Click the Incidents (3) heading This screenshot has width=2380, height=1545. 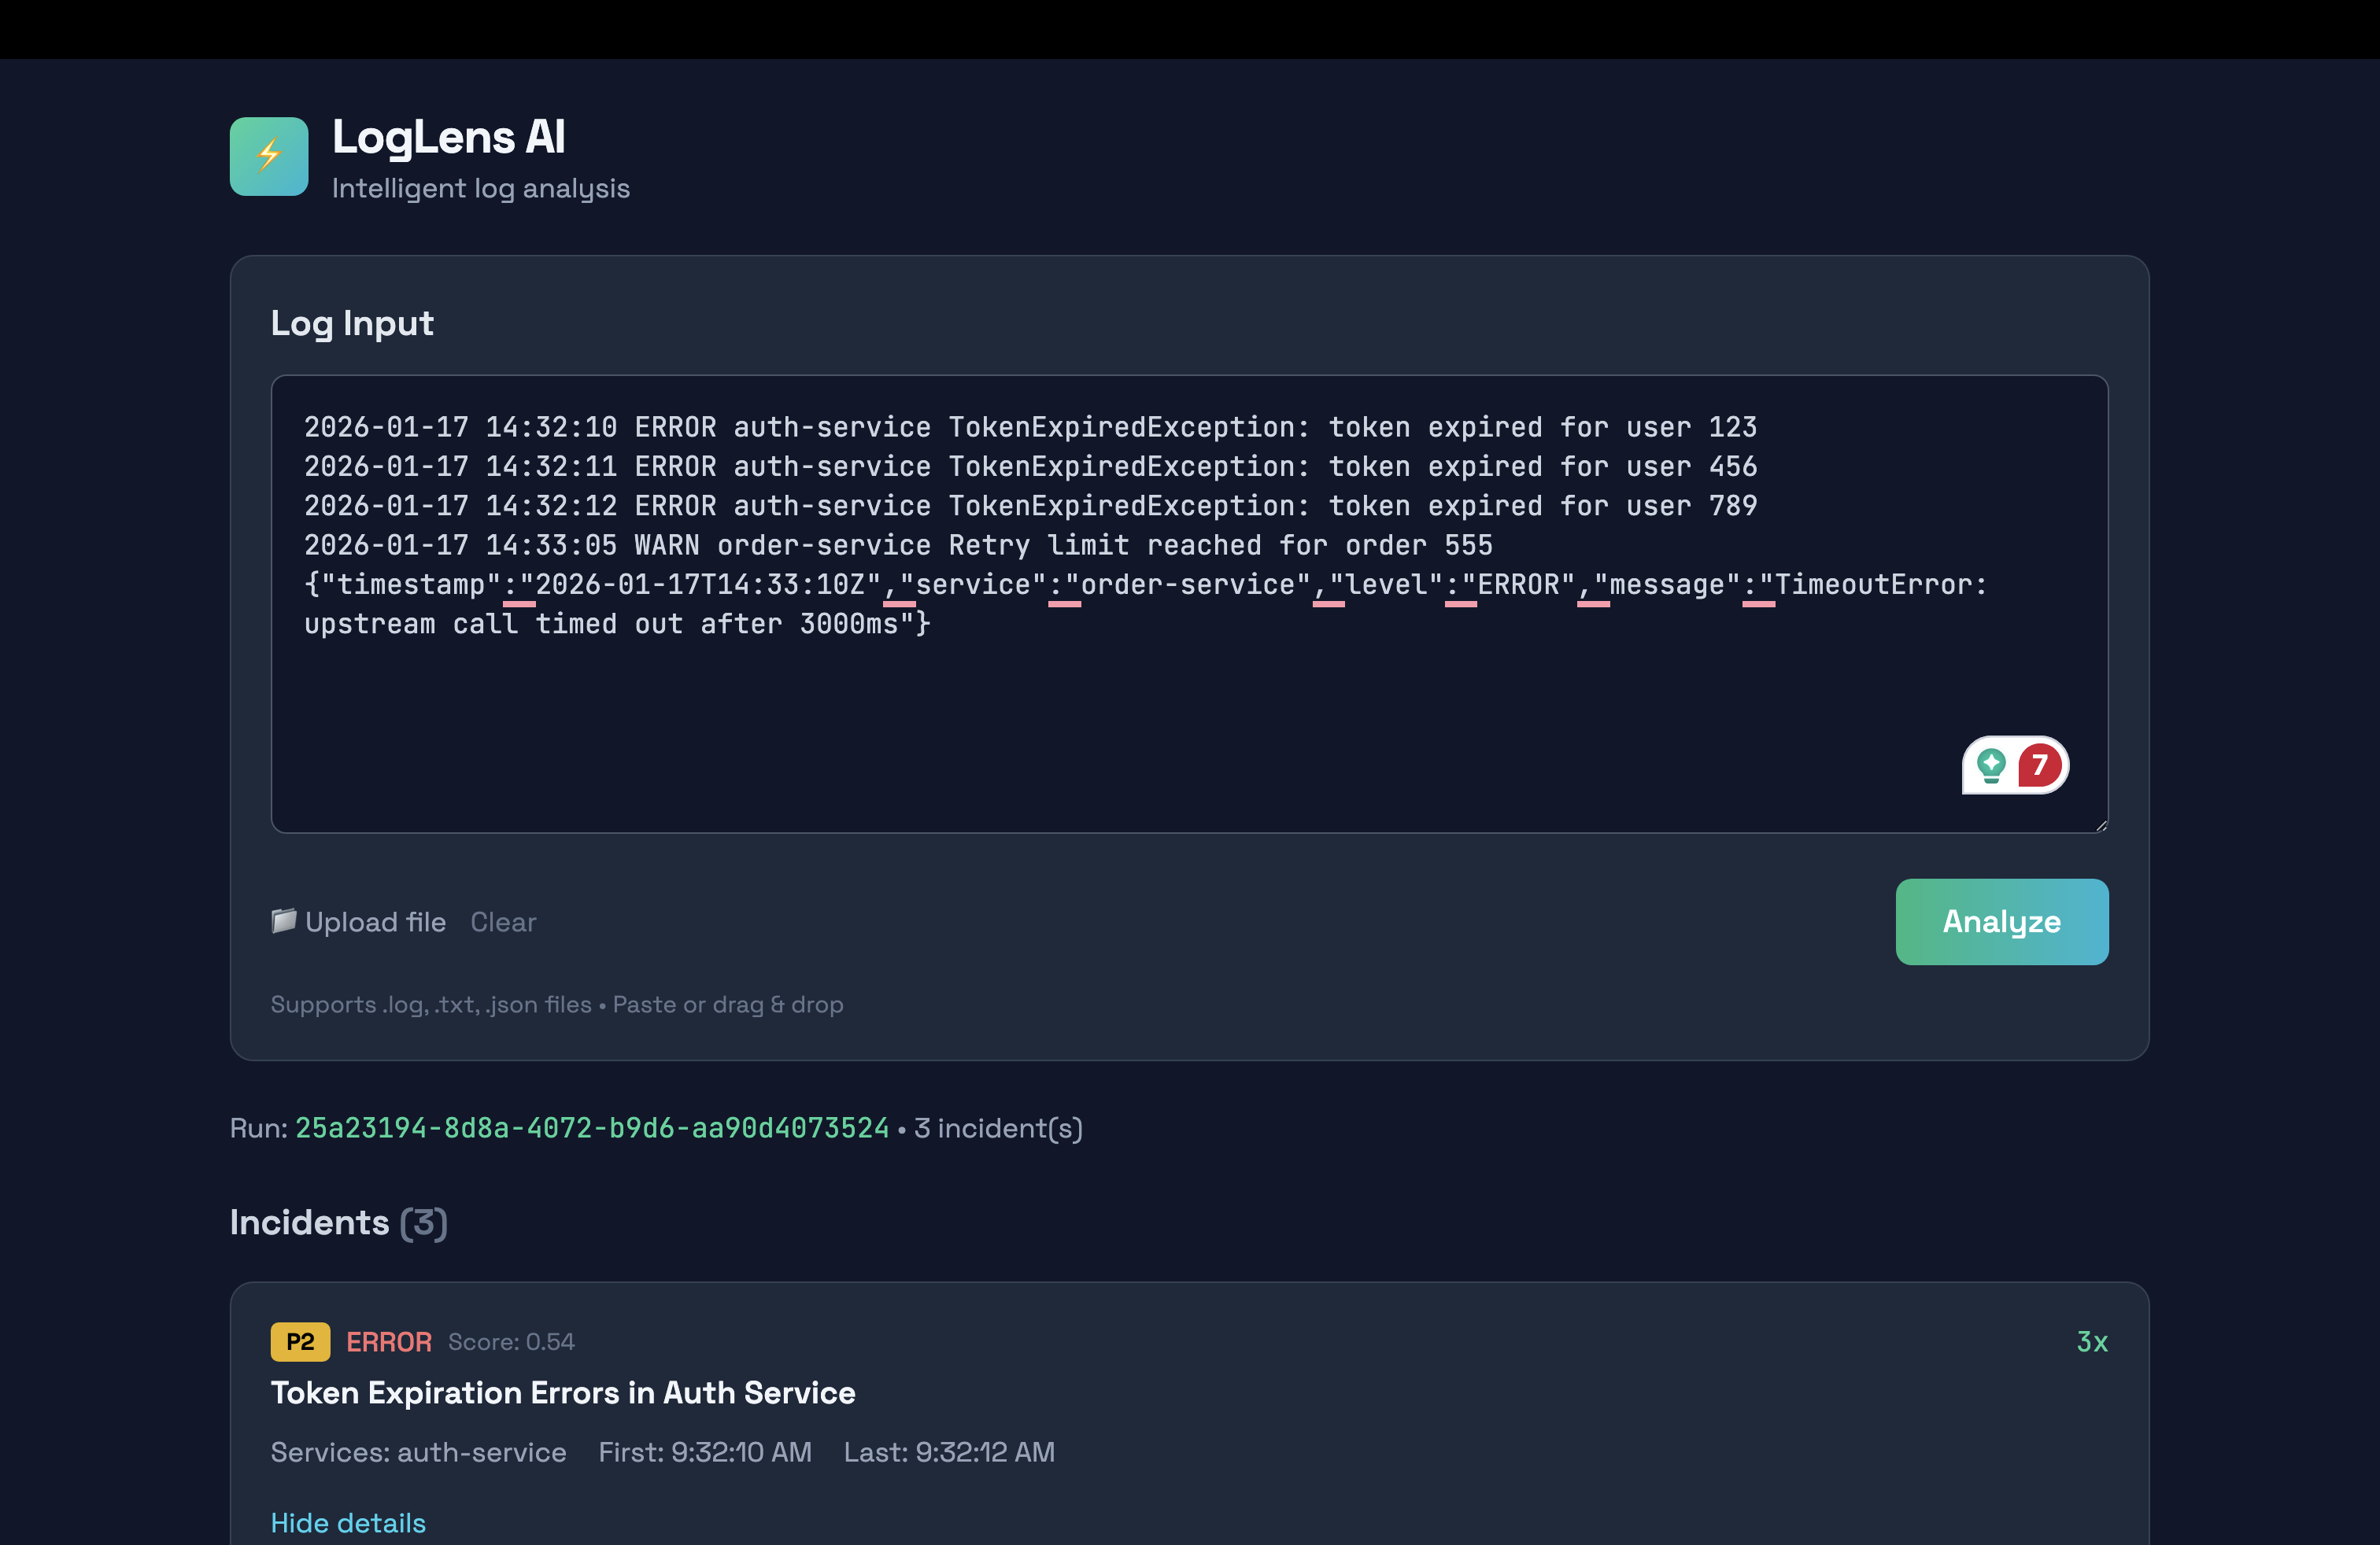pyautogui.click(x=338, y=1222)
